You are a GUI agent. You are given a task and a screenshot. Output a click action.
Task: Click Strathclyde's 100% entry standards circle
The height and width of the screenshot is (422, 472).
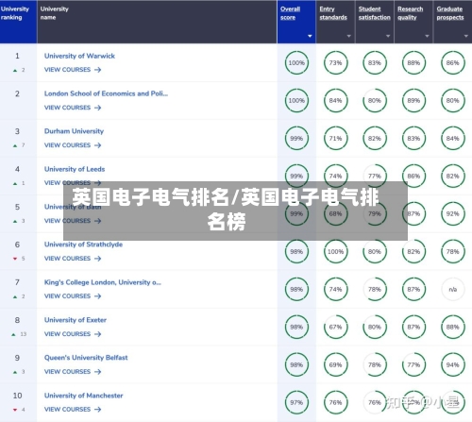click(x=335, y=252)
